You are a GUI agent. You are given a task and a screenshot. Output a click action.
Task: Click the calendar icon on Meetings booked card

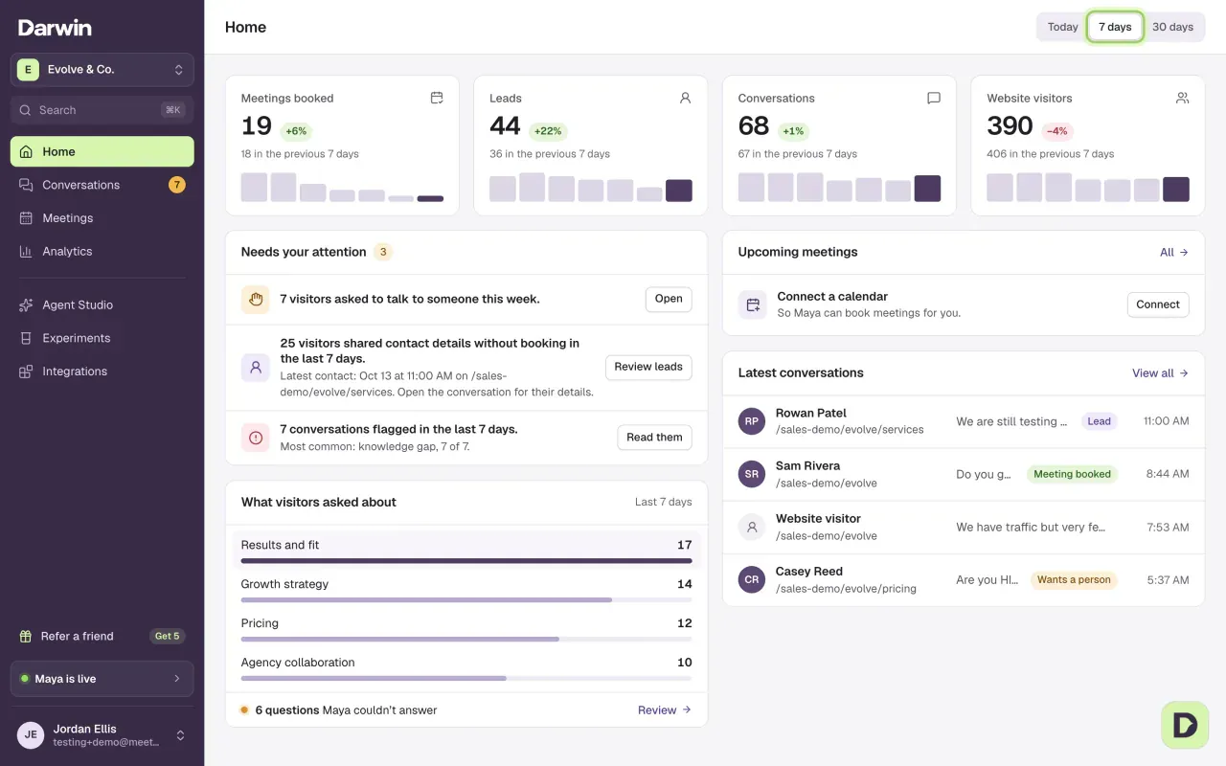click(437, 98)
